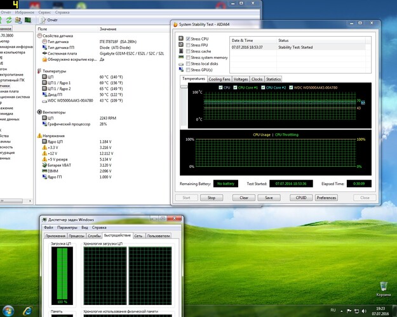The image size is (397, 317).
Task: Switch to Приложения tab in Task Manager
Action: point(55,236)
